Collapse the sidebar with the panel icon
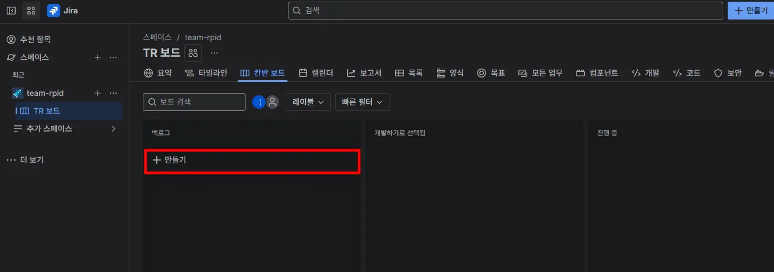Image resolution: width=774 pixels, height=272 pixels. (11, 10)
